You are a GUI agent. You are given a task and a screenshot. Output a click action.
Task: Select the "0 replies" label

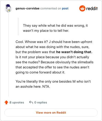point(41,102)
